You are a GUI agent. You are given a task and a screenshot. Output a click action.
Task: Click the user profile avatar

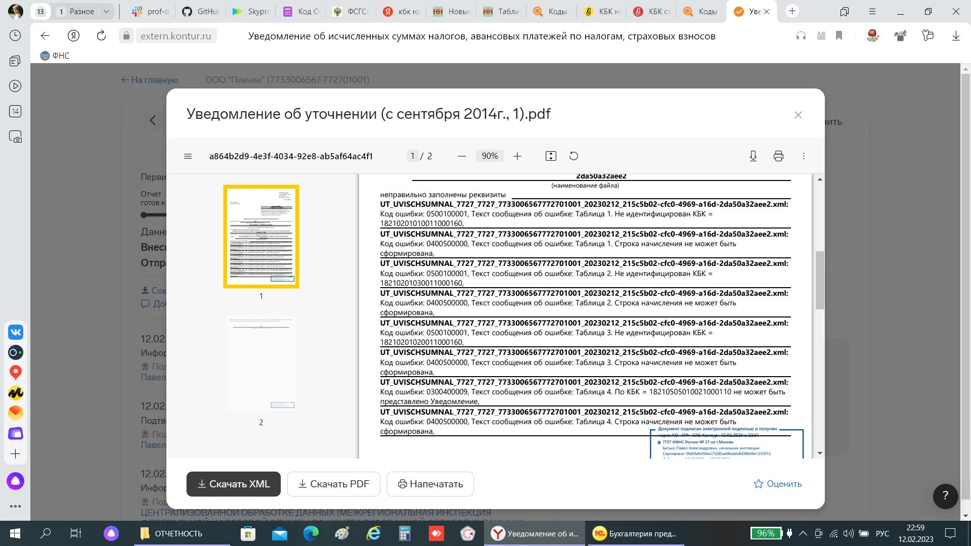click(15, 11)
